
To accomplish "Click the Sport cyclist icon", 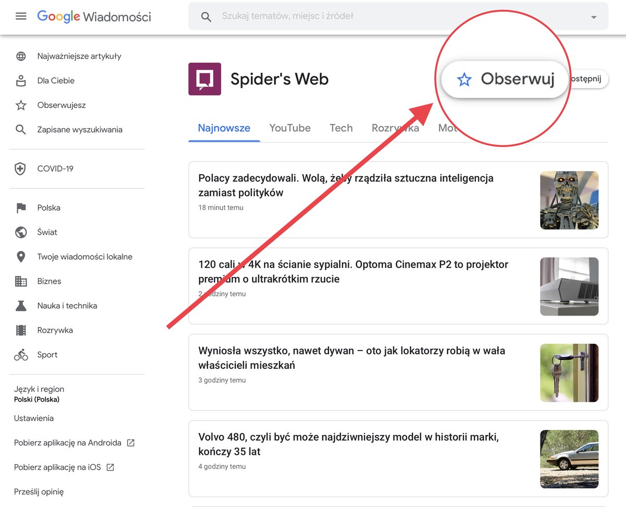I will coord(21,355).
